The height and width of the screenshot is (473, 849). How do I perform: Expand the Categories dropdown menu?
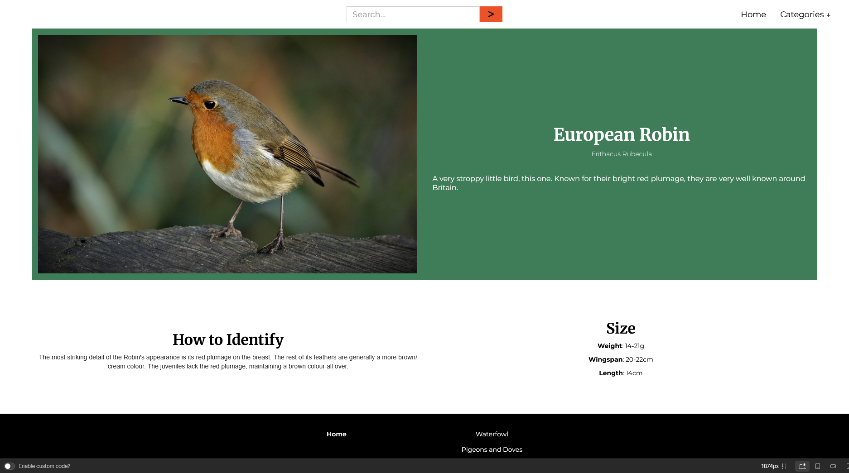coord(805,14)
